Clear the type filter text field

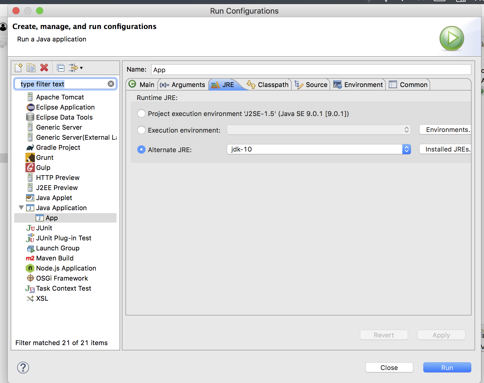(x=111, y=84)
